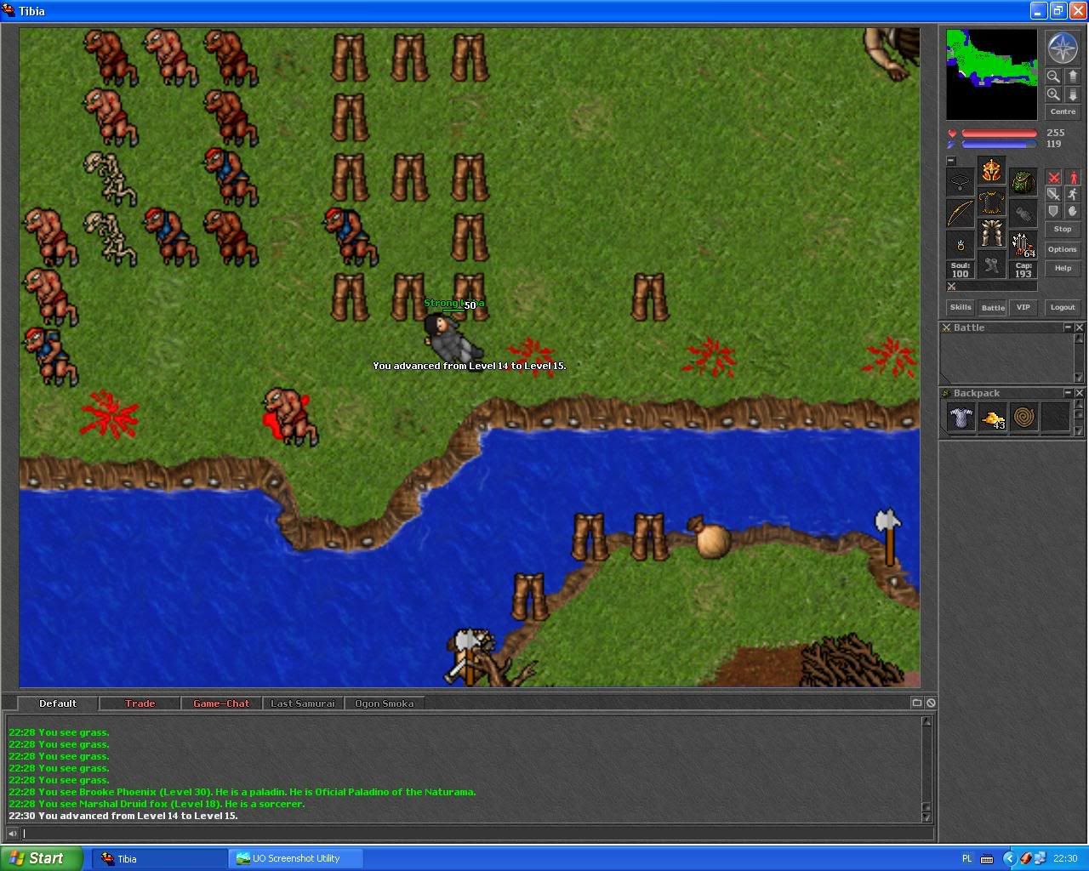This screenshot has width=1089, height=871.
Task: Focus the chat text input field
Action: 476,834
